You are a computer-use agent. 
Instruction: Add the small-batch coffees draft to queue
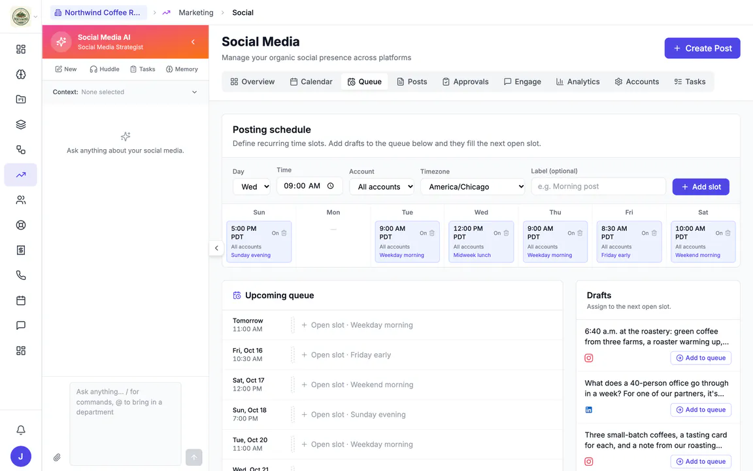(x=701, y=462)
